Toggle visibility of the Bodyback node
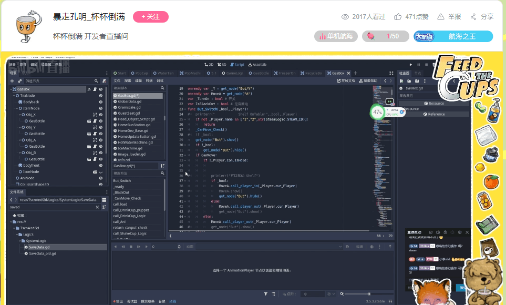 [100, 102]
